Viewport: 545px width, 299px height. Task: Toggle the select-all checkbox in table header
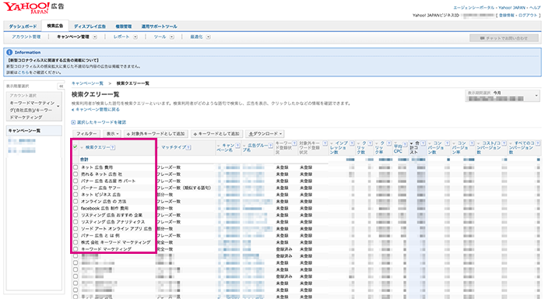(75, 147)
